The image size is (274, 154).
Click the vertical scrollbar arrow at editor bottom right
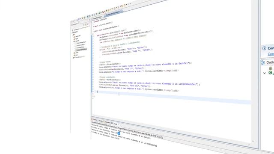point(253,141)
